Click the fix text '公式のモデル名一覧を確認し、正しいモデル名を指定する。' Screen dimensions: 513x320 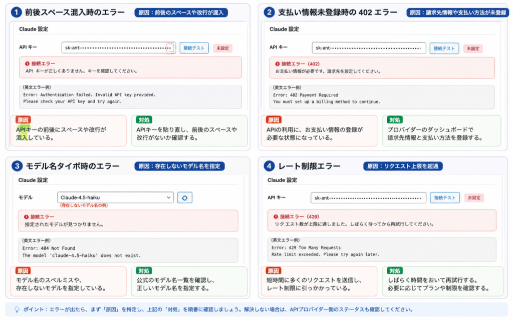coord(175,284)
